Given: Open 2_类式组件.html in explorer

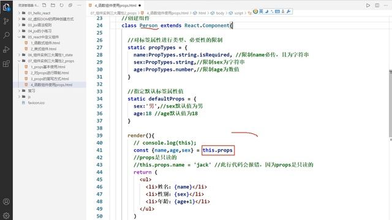Looking at the screenshot, I should [x=43, y=49].
